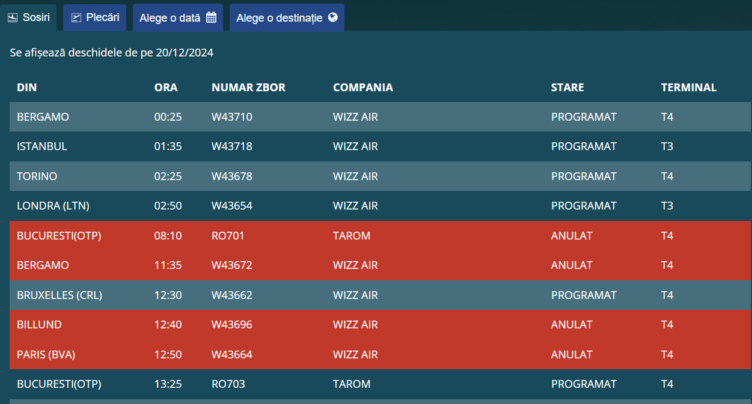Image resolution: width=752 pixels, height=404 pixels.
Task: Select BUCURESTI(OTP) in the 13:25 row
Action: click(x=59, y=384)
